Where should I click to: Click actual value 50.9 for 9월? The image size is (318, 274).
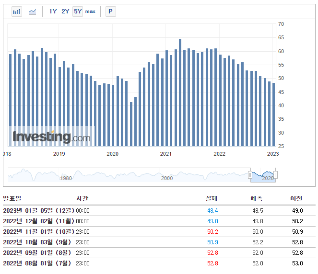coord(212,242)
